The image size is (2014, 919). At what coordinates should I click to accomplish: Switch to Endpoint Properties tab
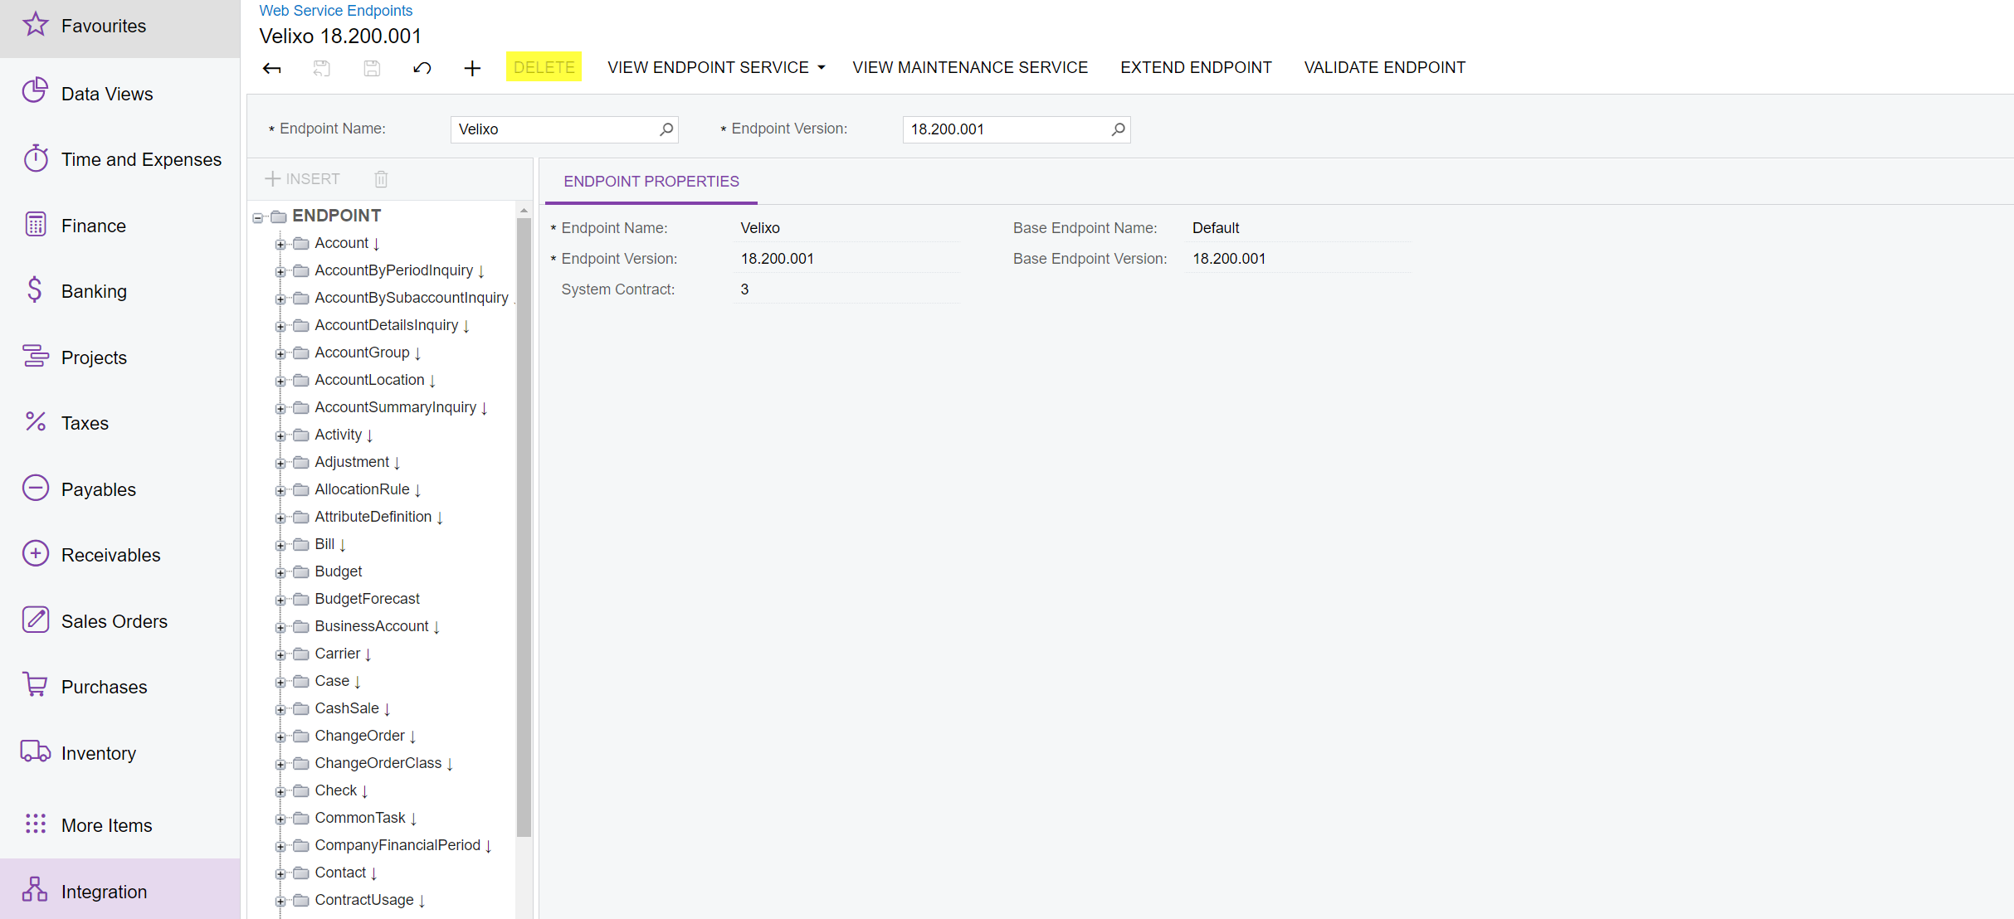(651, 182)
